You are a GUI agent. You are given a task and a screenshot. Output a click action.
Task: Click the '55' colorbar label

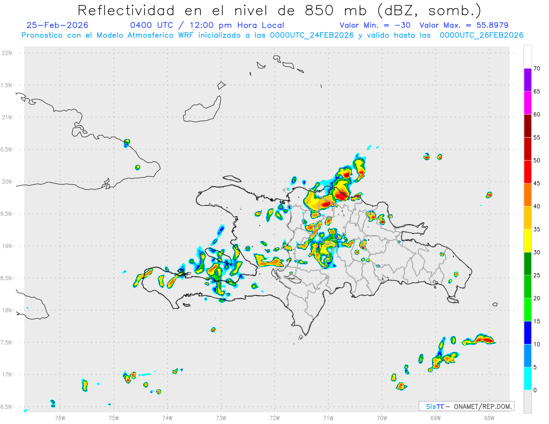[x=537, y=137]
